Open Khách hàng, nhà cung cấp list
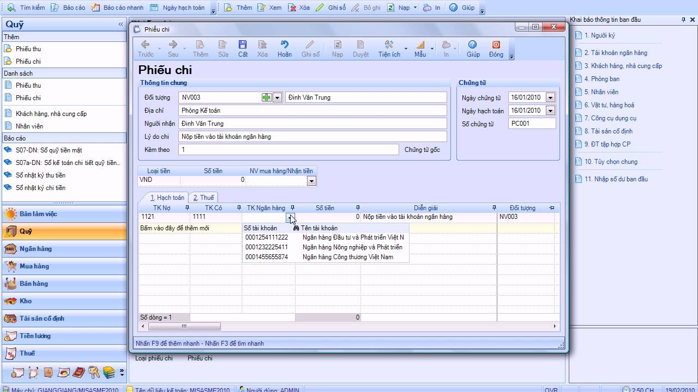The image size is (698, 392). coord(51,114)
